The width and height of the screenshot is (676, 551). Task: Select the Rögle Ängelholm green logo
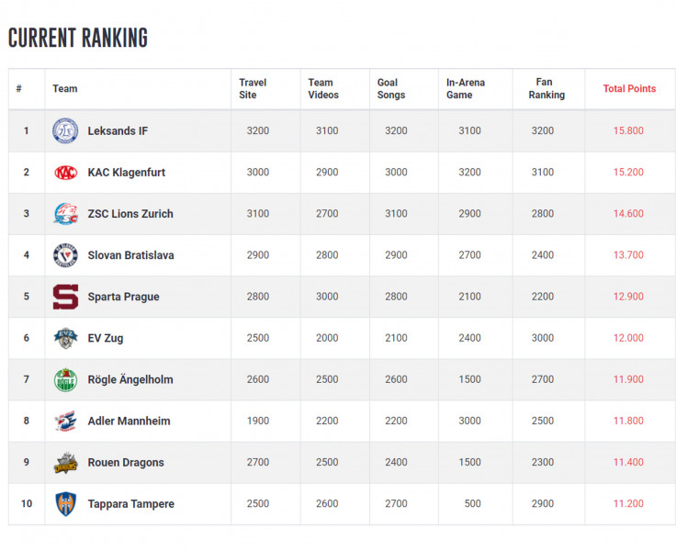[65, 380]
